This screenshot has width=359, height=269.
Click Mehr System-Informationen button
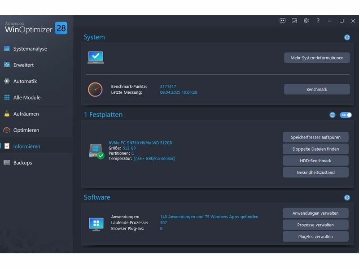coord(316,57)
